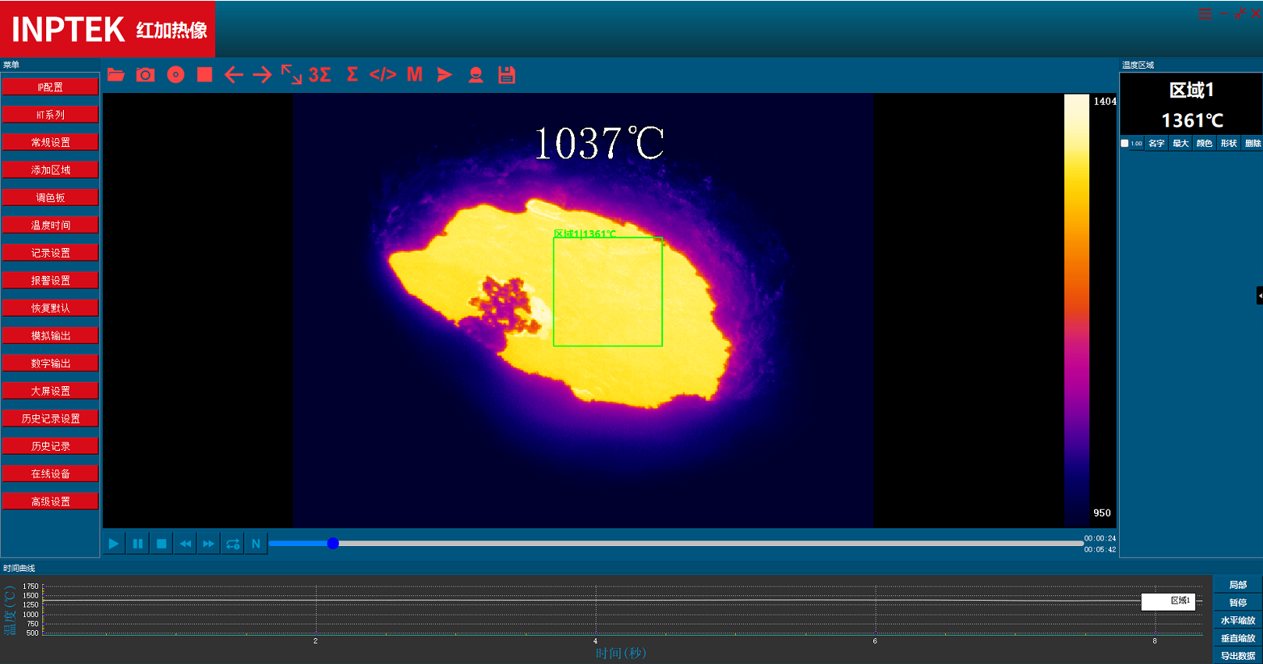The image size is (1263, 664).
Task: Toggle loop playback button
Action: click(233, 544)
